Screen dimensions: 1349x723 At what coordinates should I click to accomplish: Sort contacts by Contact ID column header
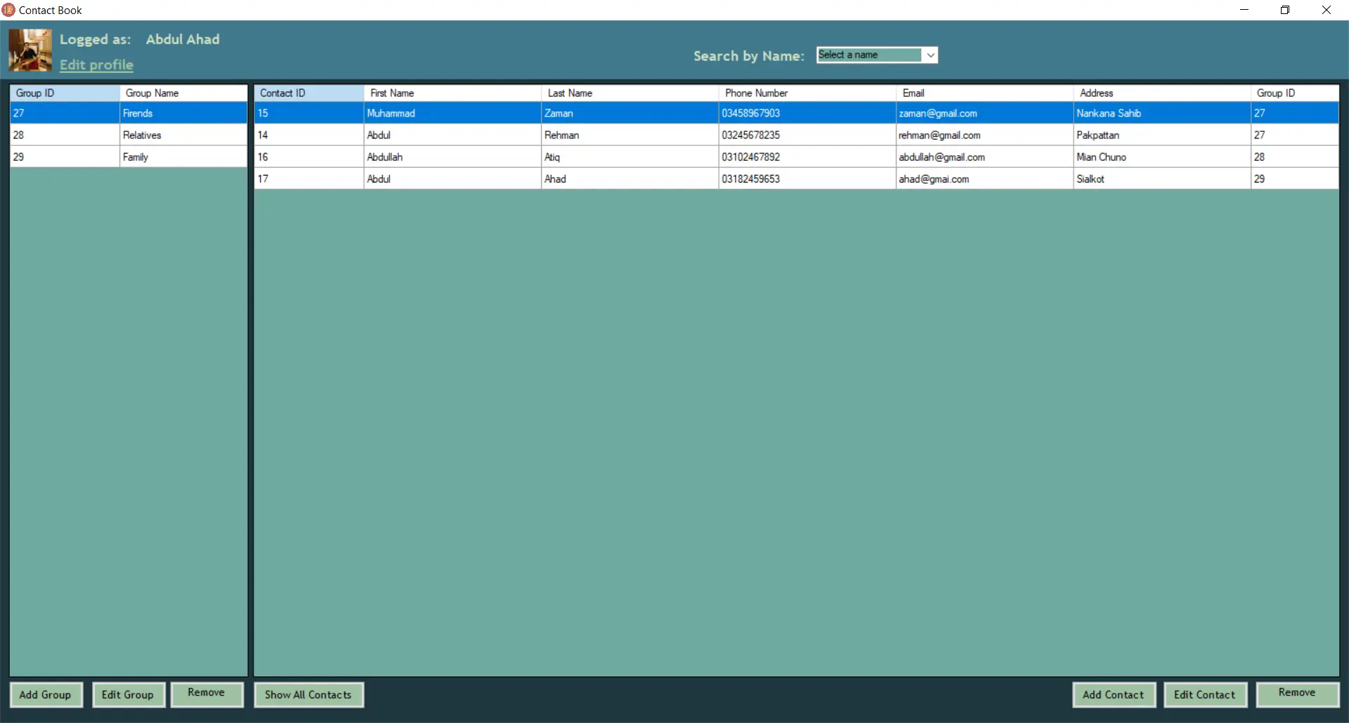[309, 93]
